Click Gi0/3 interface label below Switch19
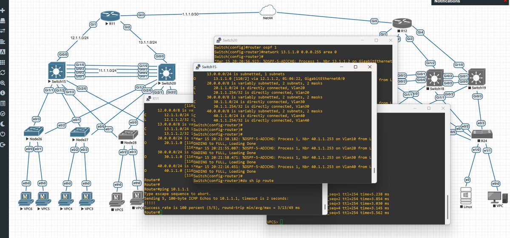Image resolution: width=510 pixels, height=238 pixels. (477, 97)
